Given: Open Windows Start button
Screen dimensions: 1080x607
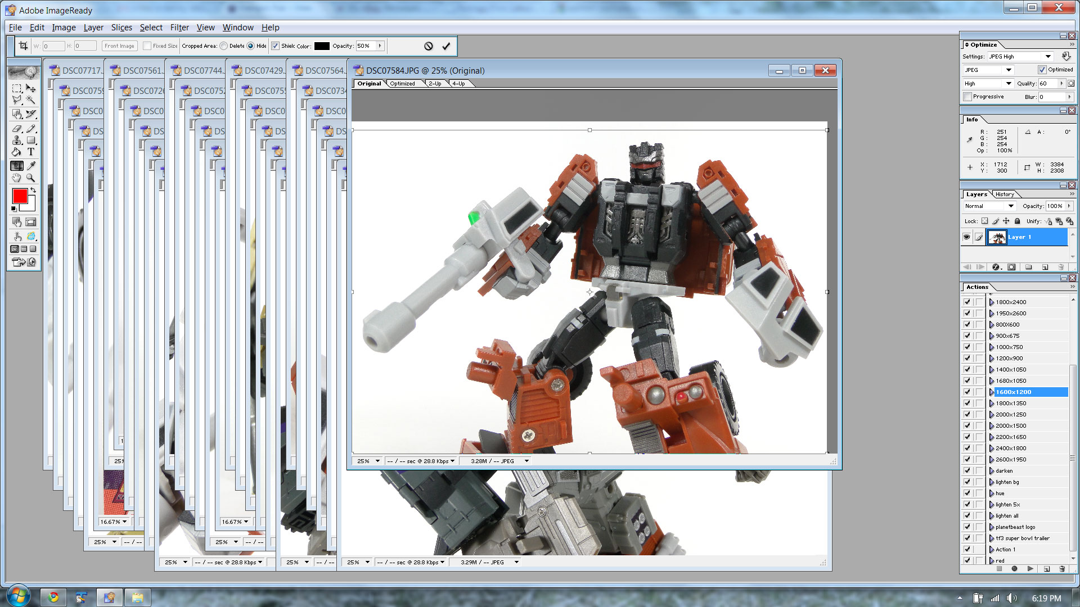Looking at the screenshot, I should (17, 597).
